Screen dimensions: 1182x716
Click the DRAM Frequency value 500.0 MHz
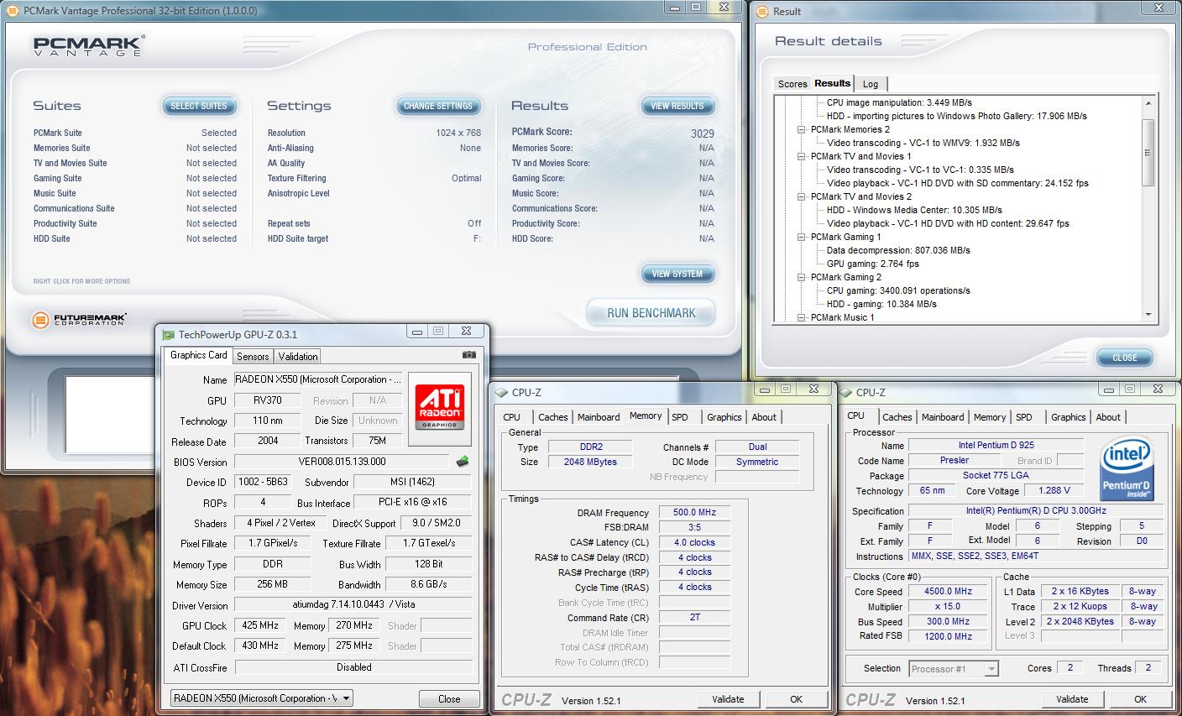coord(695,512)
